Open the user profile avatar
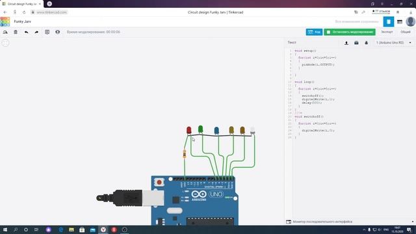The width and height of the screenshot is (416, 234). point(410,21)
